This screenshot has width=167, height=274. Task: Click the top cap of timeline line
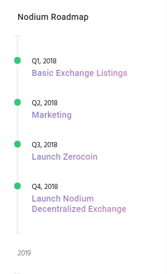17,36
